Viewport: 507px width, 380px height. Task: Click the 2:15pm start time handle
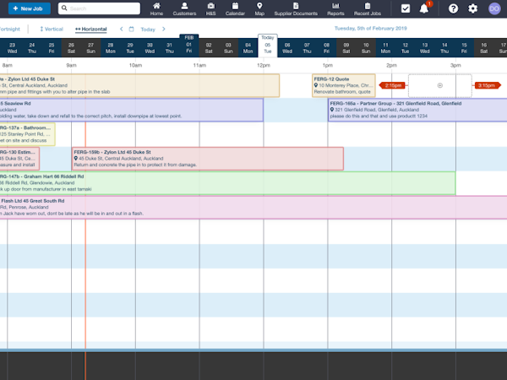[x=393, y=85]
